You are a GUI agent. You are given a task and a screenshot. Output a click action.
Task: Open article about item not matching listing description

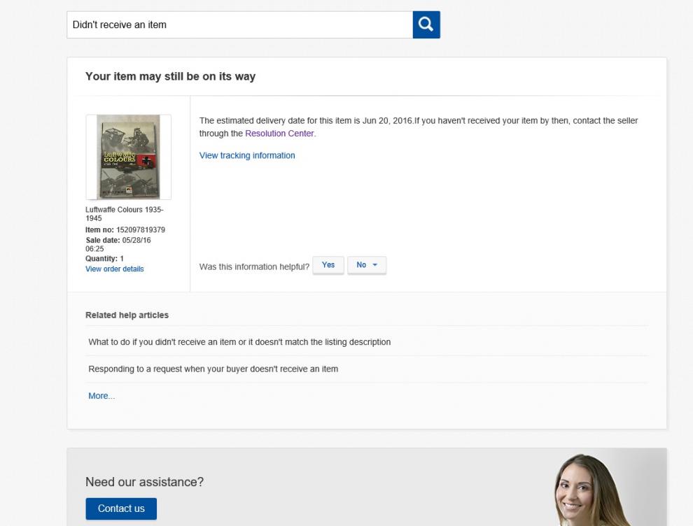(239, 342)
